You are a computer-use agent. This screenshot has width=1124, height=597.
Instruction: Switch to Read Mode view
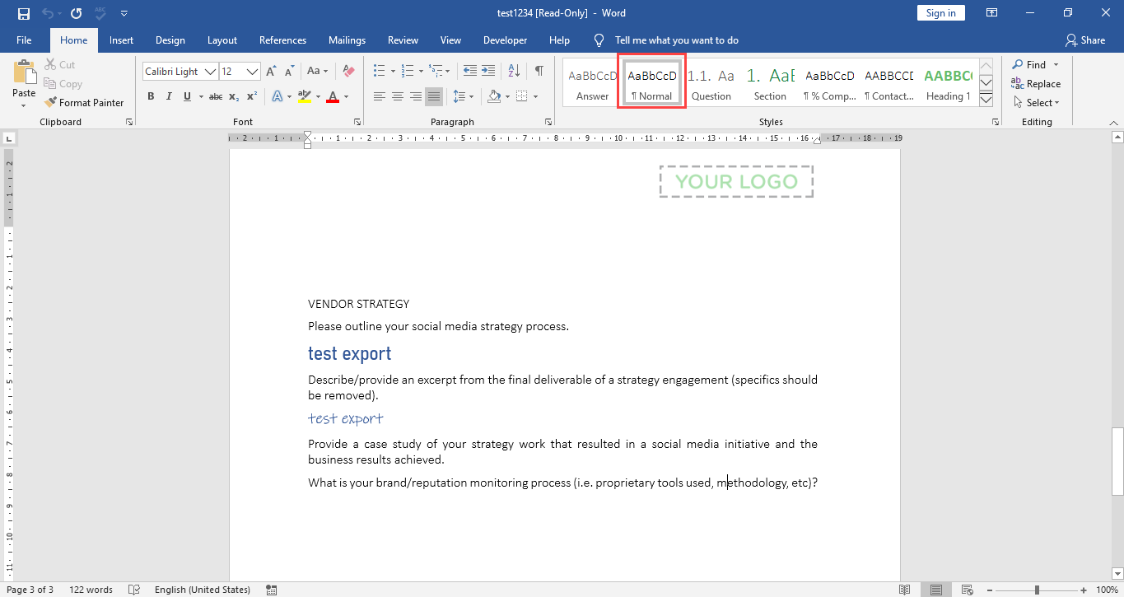point(905,590)
